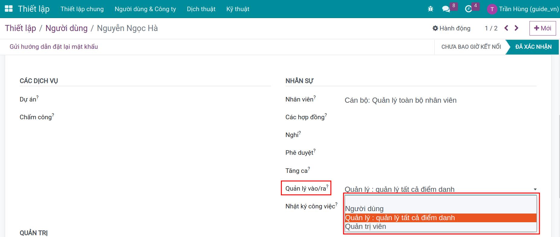Go to previous record arrow
This screenshot has height=237, width=560.
tap(506, 28)
